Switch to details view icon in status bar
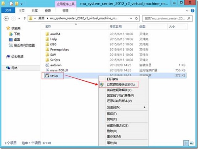The height and width of the screenshot is (149, 198). pyautogui.click(x=186, y=143)
